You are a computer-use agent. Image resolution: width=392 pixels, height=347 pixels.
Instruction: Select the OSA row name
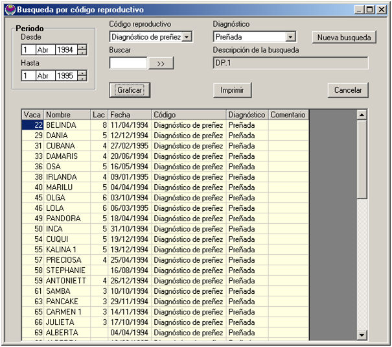tap(67, 167)
